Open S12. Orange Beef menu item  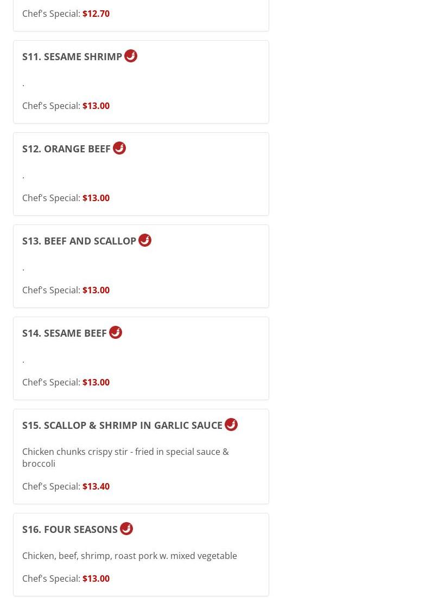(66, 149)
